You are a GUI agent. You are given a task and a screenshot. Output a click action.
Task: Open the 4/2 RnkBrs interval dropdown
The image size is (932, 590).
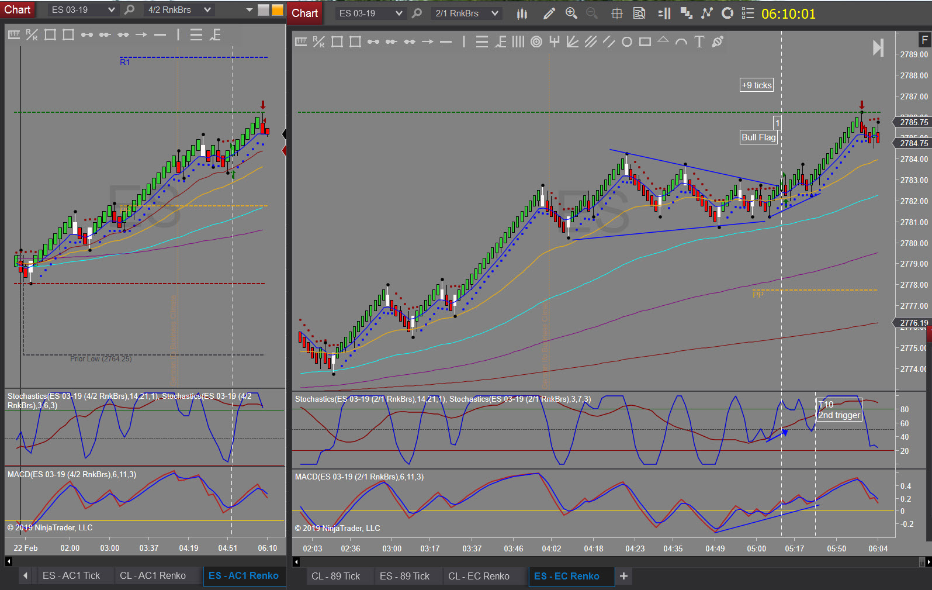click(x=179, y=10)
